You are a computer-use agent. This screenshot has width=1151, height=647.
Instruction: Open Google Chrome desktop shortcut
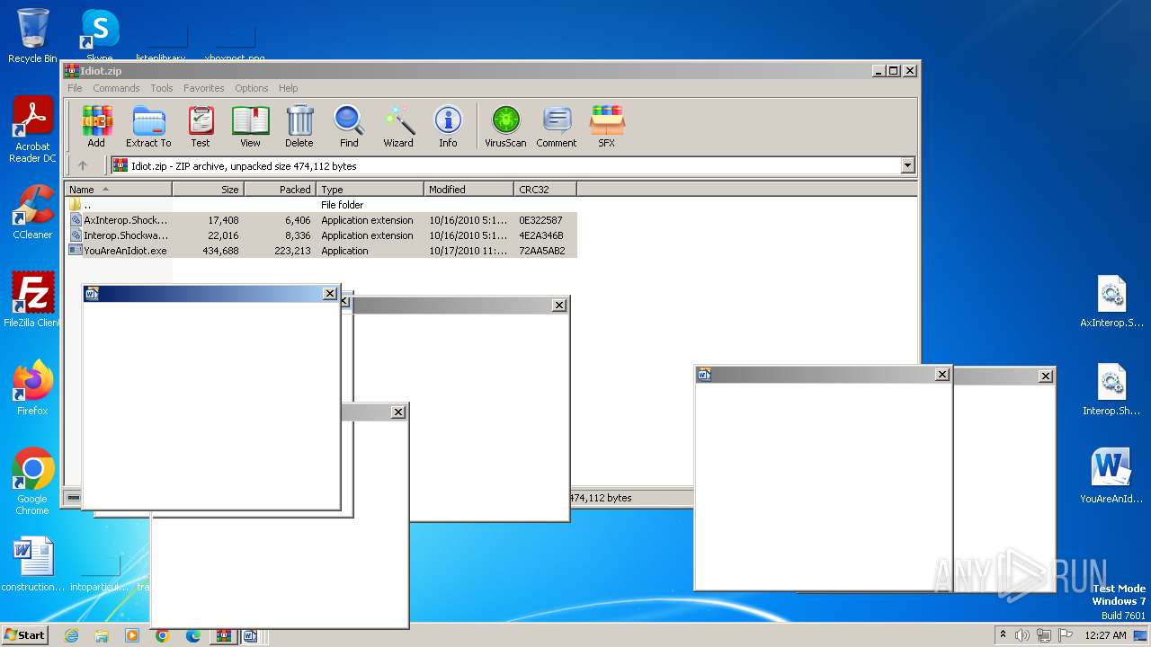[x=32, y=482]
